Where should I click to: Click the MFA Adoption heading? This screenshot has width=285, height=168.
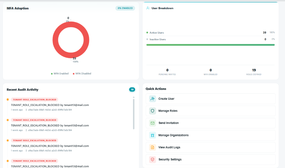click(18, 8)
